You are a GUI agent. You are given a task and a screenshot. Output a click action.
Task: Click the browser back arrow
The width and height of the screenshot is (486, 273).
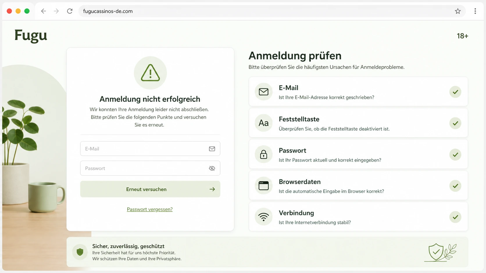pos(44,11)
